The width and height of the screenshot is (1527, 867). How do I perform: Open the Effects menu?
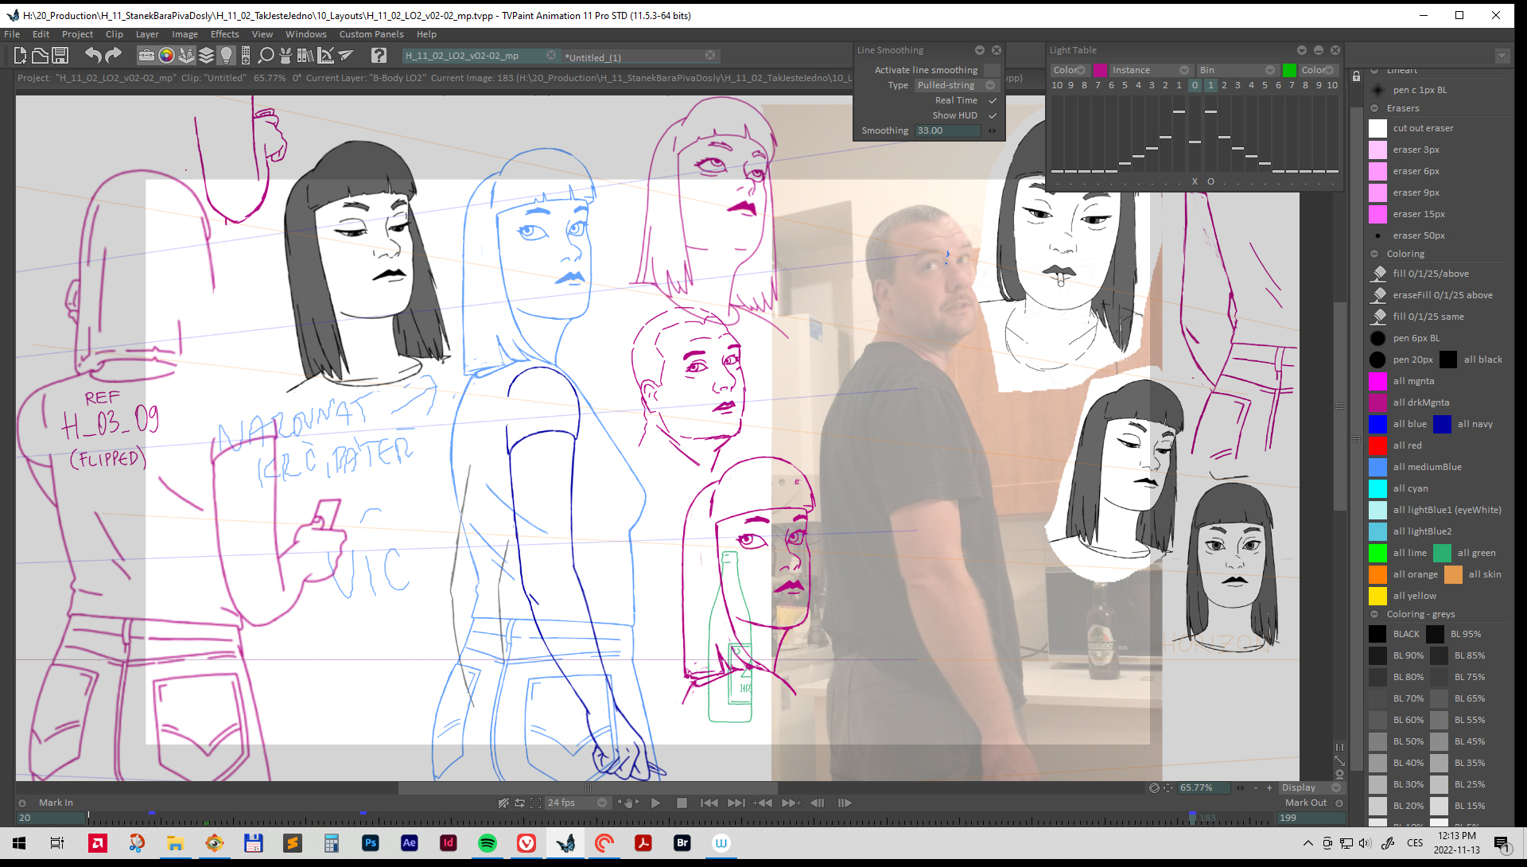(x=224, y=34)
